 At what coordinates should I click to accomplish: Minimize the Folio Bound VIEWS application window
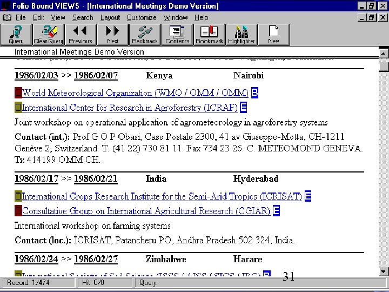click(362, 5)
